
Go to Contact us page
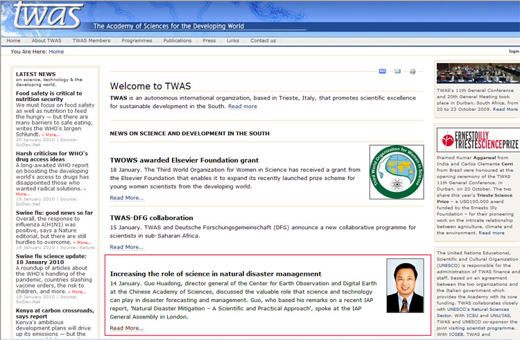click(x=263, y=40)
